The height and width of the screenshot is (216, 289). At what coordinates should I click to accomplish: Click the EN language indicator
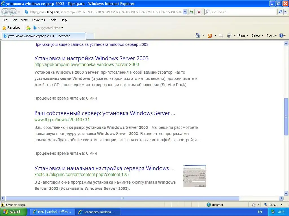(x=260, y=212)
